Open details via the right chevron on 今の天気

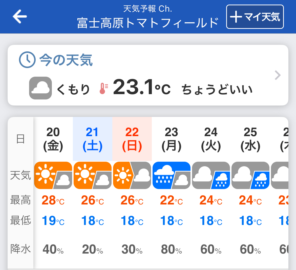click(x=278, y=75)
